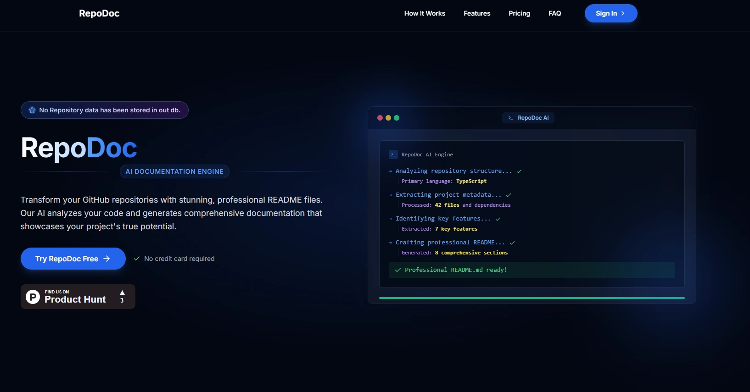Click the red window dot in terminal
The width and height of the screenshot is (750, 392).
click(380, 118)
